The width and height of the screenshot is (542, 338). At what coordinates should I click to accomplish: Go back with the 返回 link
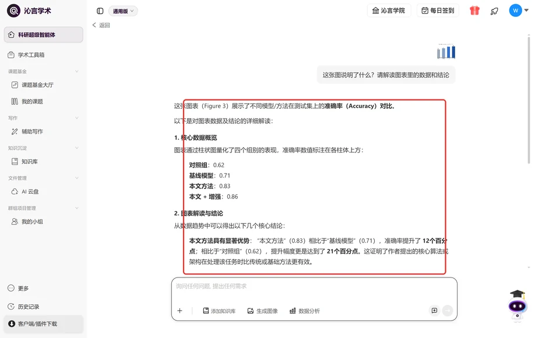tap(101, 25)
